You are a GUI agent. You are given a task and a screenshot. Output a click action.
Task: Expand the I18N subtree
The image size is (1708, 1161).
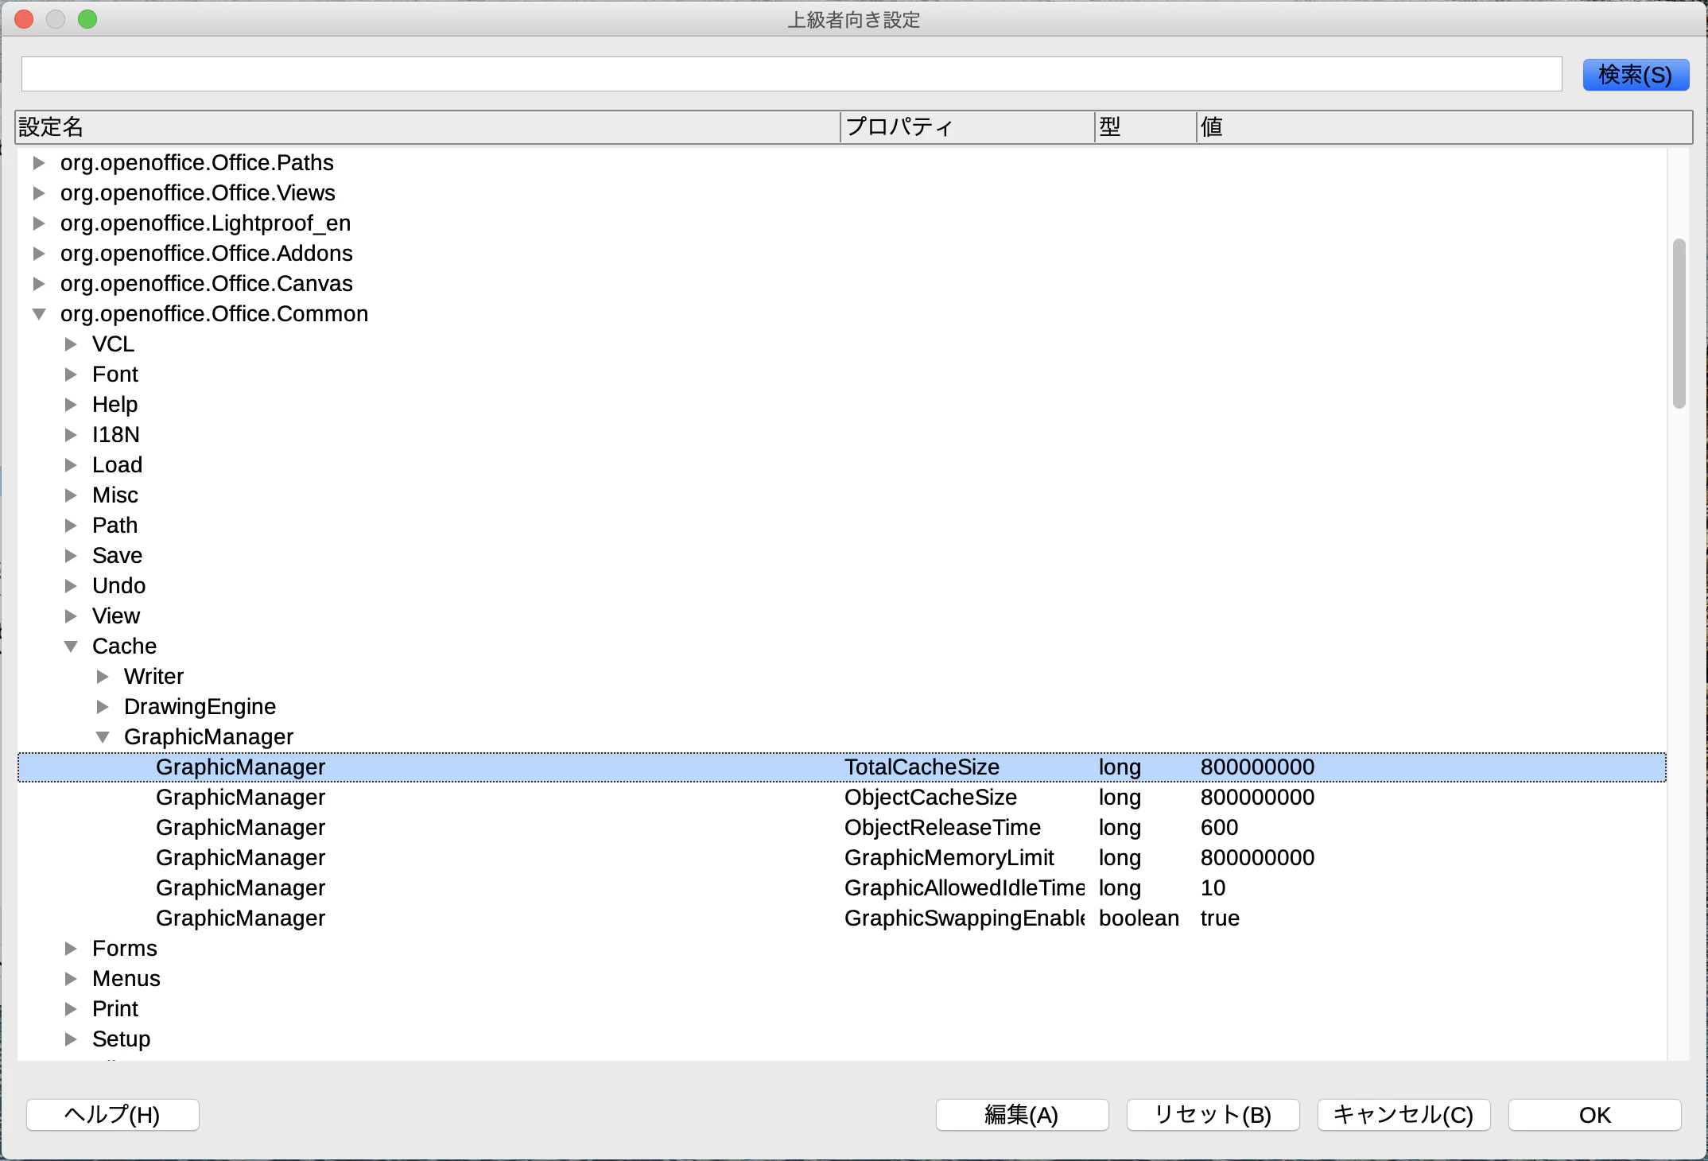pyautogui.click(x=71, y=435)
